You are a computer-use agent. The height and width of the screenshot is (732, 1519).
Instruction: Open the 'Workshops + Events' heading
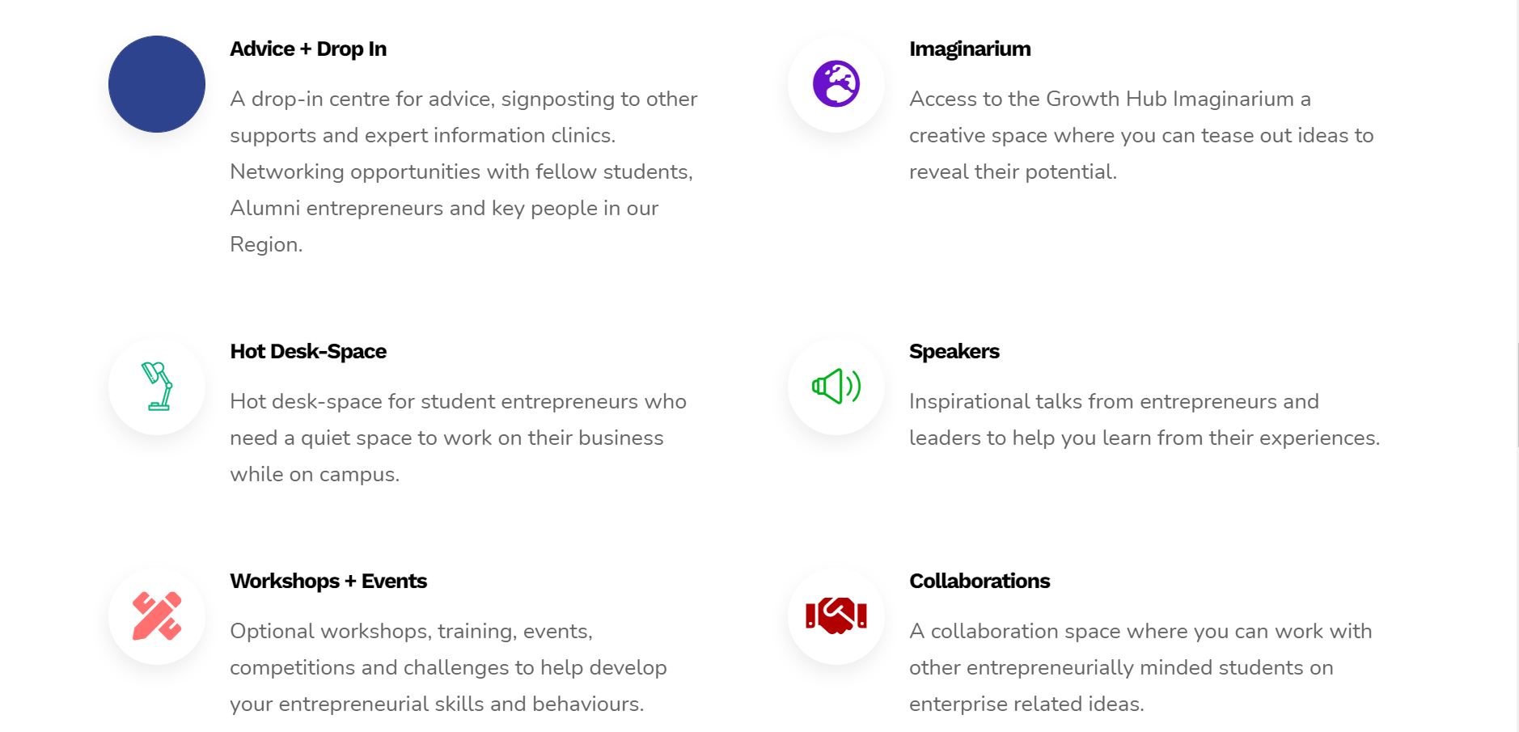[x=328, y=582]
